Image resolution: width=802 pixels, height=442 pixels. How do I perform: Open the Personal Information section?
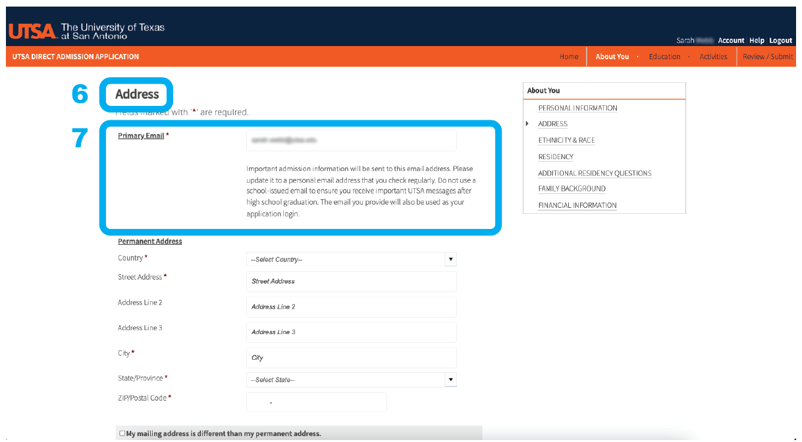click(577, 108)
